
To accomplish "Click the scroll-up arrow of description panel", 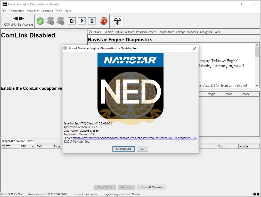I will pyautogui.click(x=257, y=45).
